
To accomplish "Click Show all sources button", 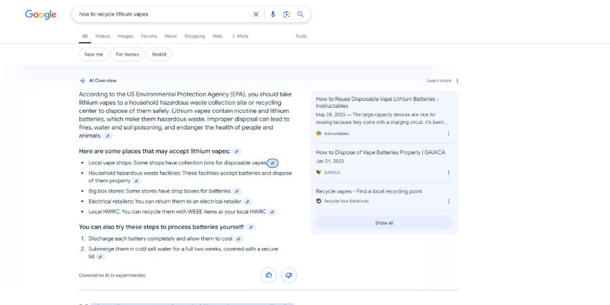I will (x=384, y=223).
